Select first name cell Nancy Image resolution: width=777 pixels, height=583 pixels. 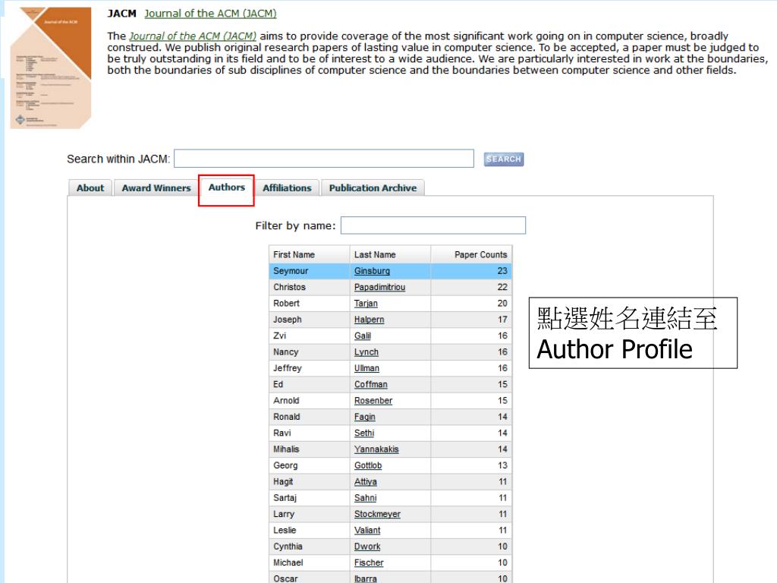pyautogui.click(x=310, y=352)
